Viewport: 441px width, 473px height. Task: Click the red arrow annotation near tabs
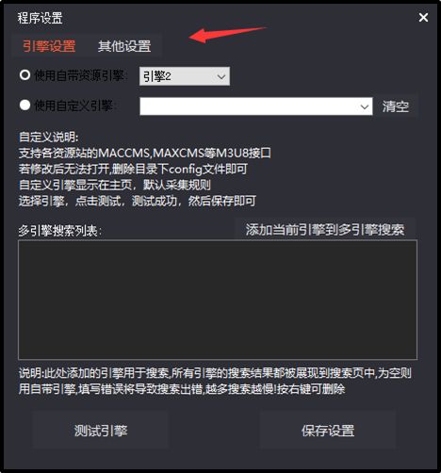click(x=227, y=34)
